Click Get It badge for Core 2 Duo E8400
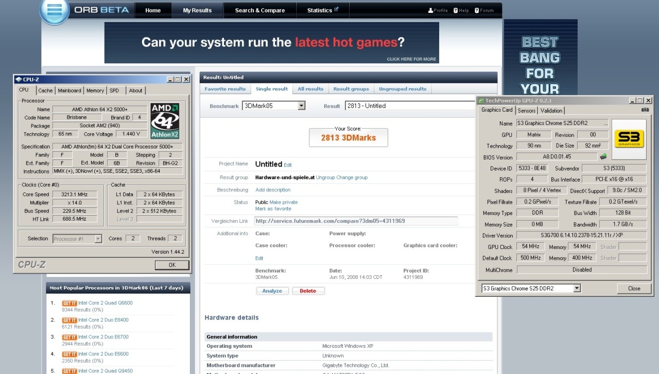Image resolution: width=659 pixels, height=374 pixels. point(70,320)
